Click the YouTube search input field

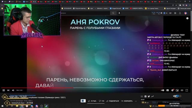(x=85, y=13)
